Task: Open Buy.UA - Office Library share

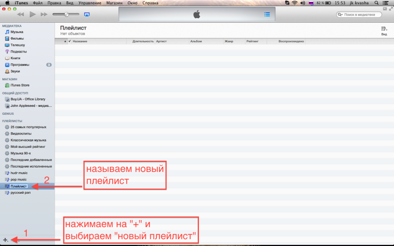Action: click(x=27, y=99)
